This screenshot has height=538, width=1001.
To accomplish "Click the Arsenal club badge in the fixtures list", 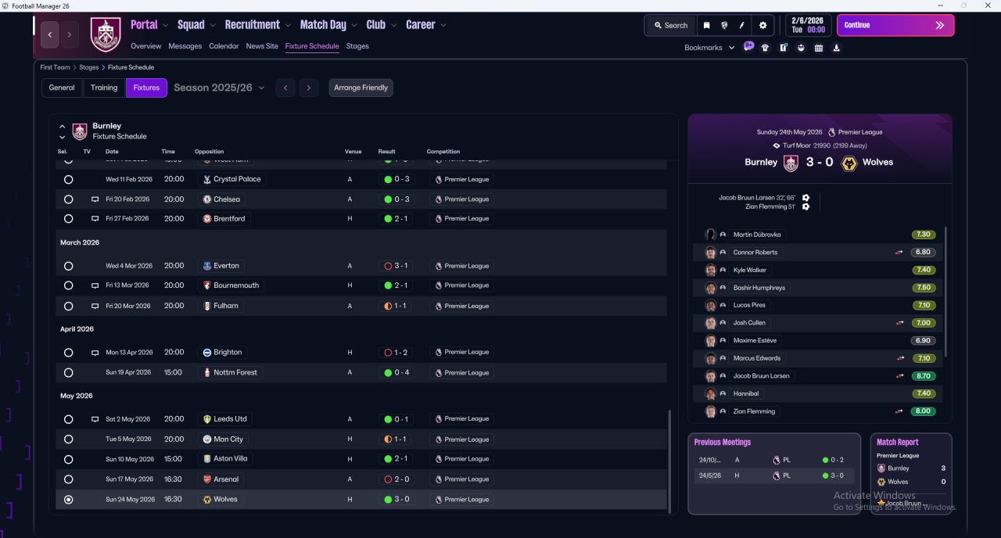I will [x=206, y=479].
